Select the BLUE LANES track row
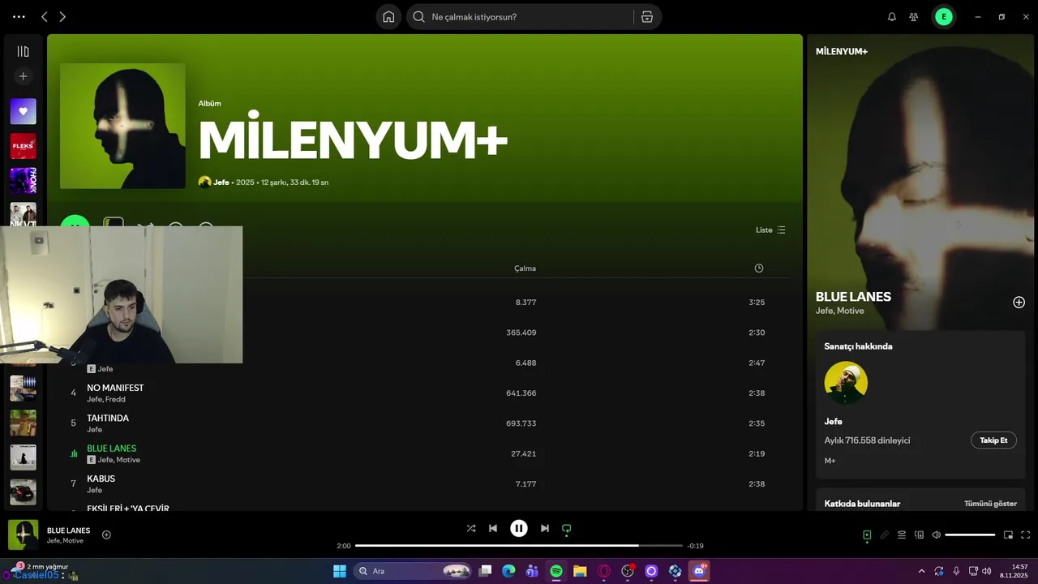Screen dimensions: 1038x584 coord(424,453)
